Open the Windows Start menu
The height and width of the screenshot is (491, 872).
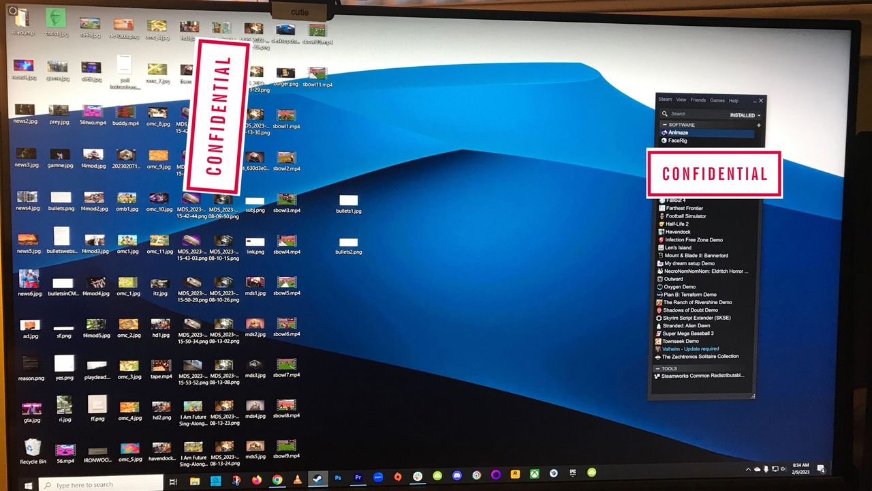29,485
